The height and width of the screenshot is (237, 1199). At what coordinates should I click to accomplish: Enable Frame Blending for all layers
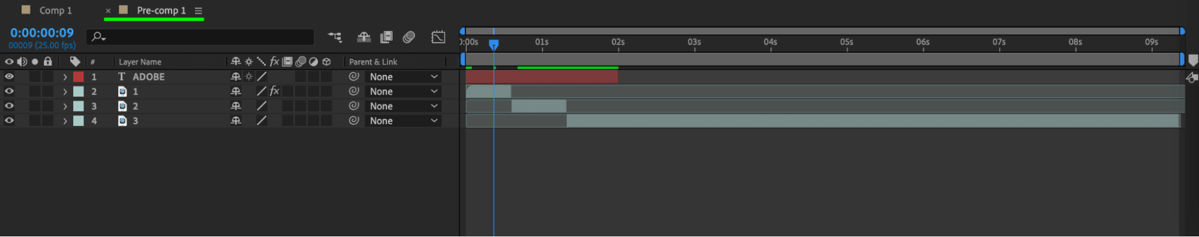(386, 37)
